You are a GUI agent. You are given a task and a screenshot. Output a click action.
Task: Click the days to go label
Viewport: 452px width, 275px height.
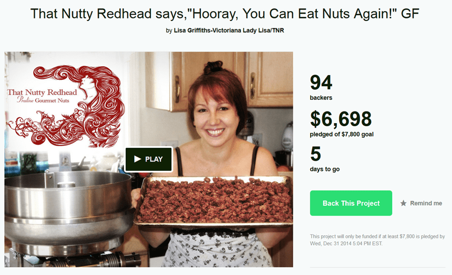point(325,169)
